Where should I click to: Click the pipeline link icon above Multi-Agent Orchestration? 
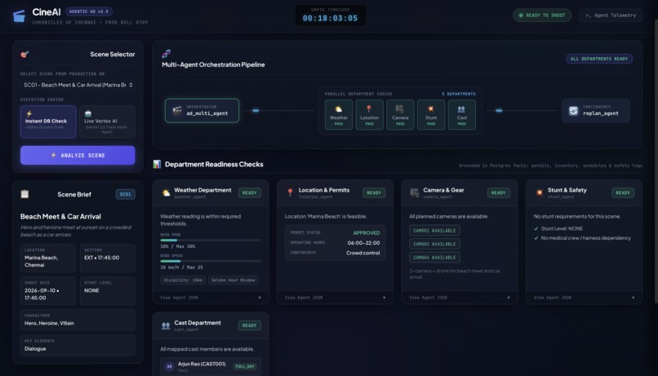167,54
